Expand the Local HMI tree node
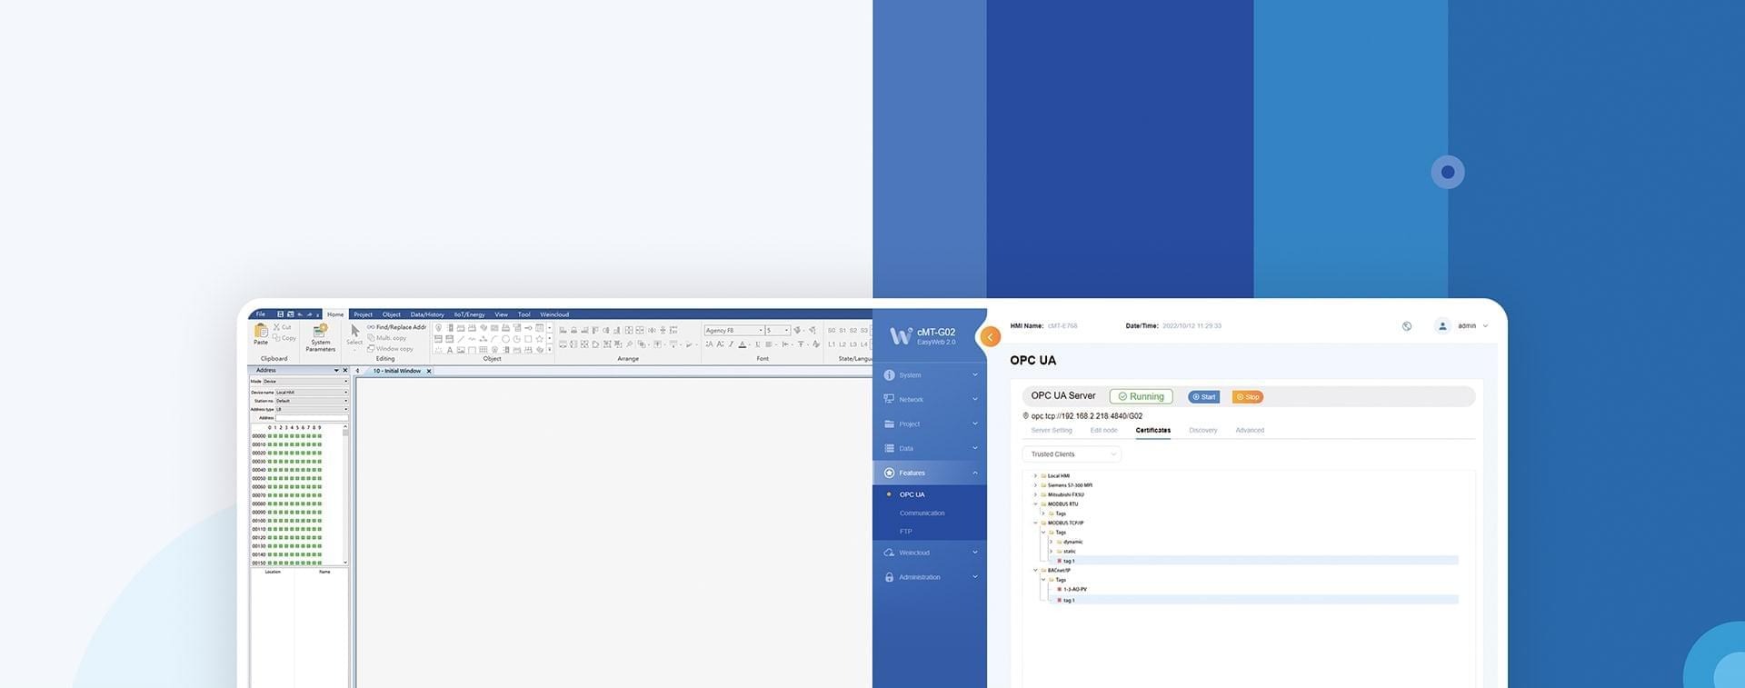The width and height of the screenshot is (1745, 688). tap(1035, 476)
